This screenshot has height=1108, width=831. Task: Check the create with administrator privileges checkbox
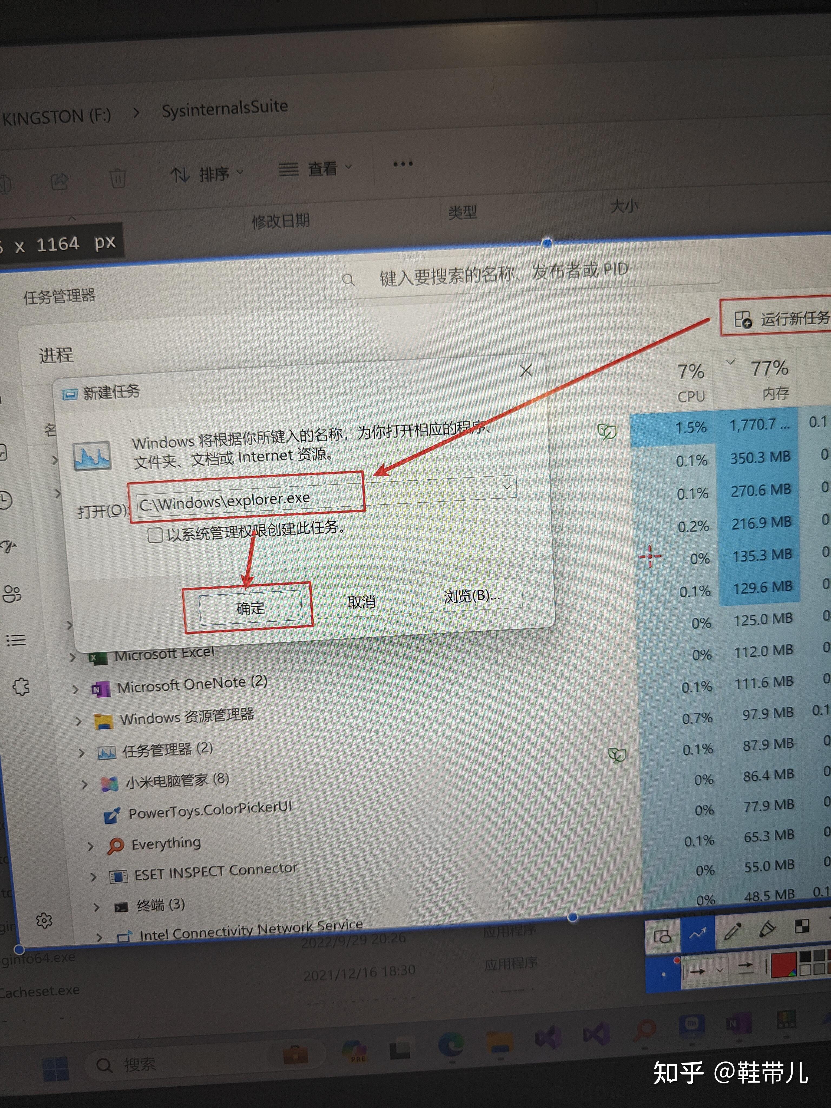pos(155,535)
